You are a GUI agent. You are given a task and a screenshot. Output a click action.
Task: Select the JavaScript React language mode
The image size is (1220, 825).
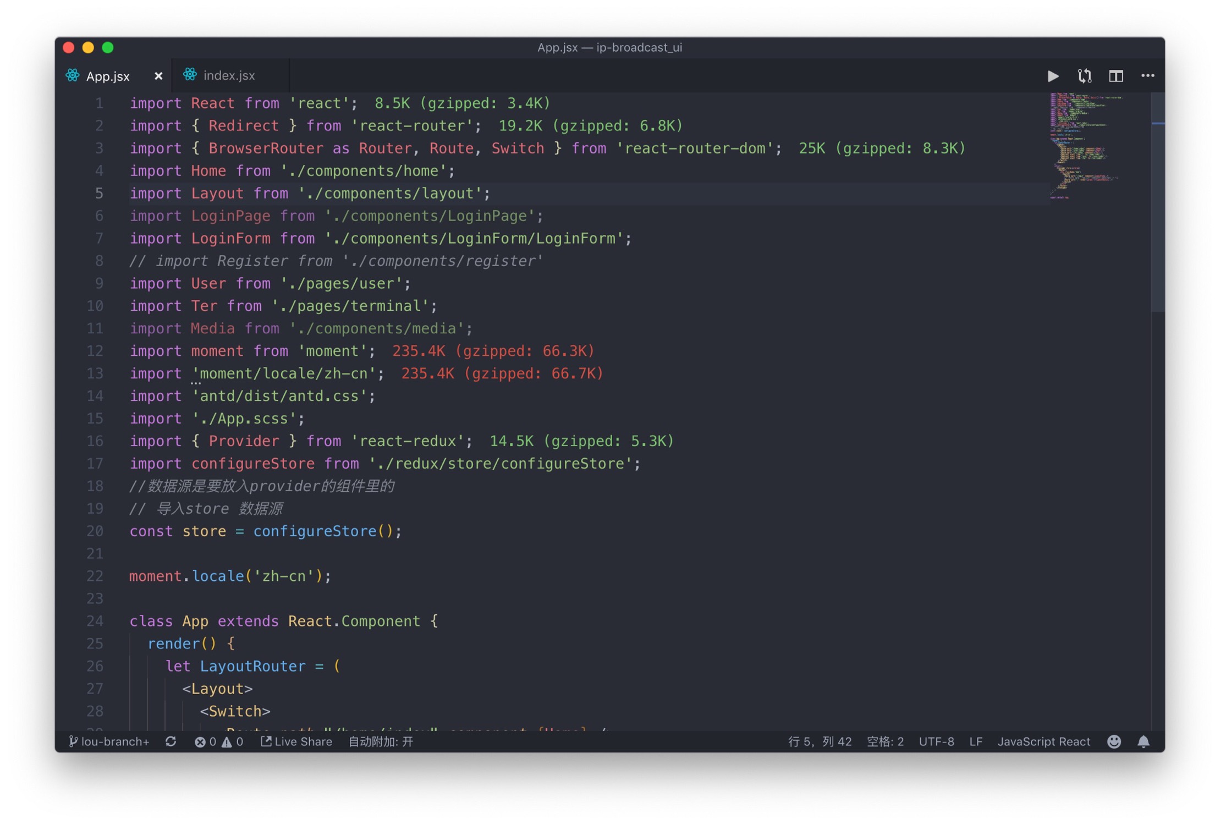pos(1043,741)
